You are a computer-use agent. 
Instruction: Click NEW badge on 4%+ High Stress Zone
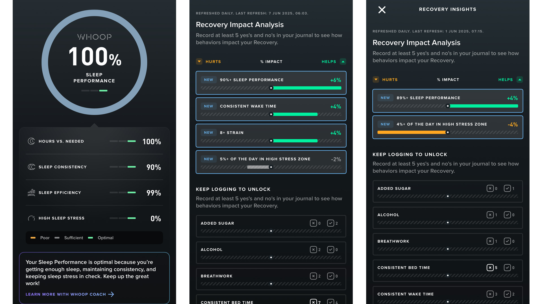coord(385,124)
